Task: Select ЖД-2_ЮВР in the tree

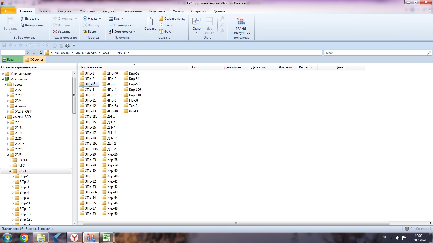Action: [x=21, y=112]
